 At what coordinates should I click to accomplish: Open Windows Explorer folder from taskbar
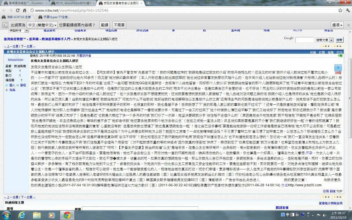[x=37, y=215]
